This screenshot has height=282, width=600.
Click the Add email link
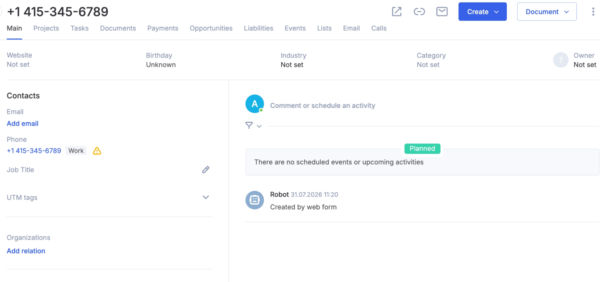tap(23, 123)
